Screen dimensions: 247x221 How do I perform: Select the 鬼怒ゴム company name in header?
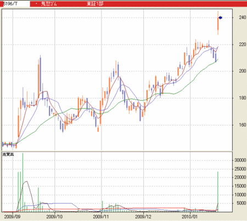coord(49,4)
